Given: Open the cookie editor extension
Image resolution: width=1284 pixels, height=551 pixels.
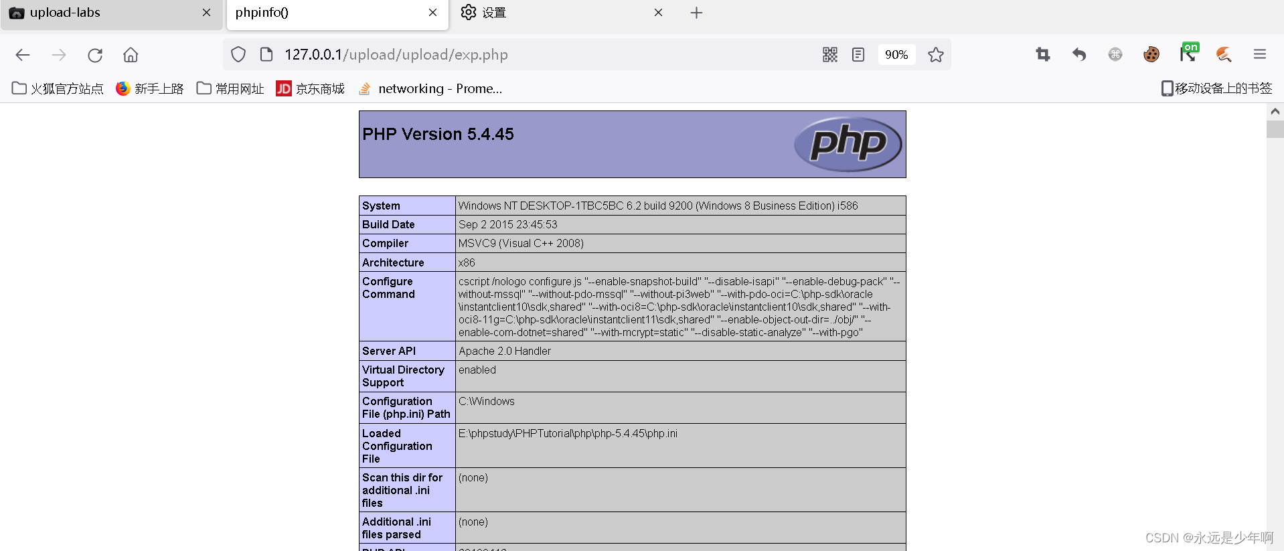Looking at the screenshot, I should [1151, 55].
